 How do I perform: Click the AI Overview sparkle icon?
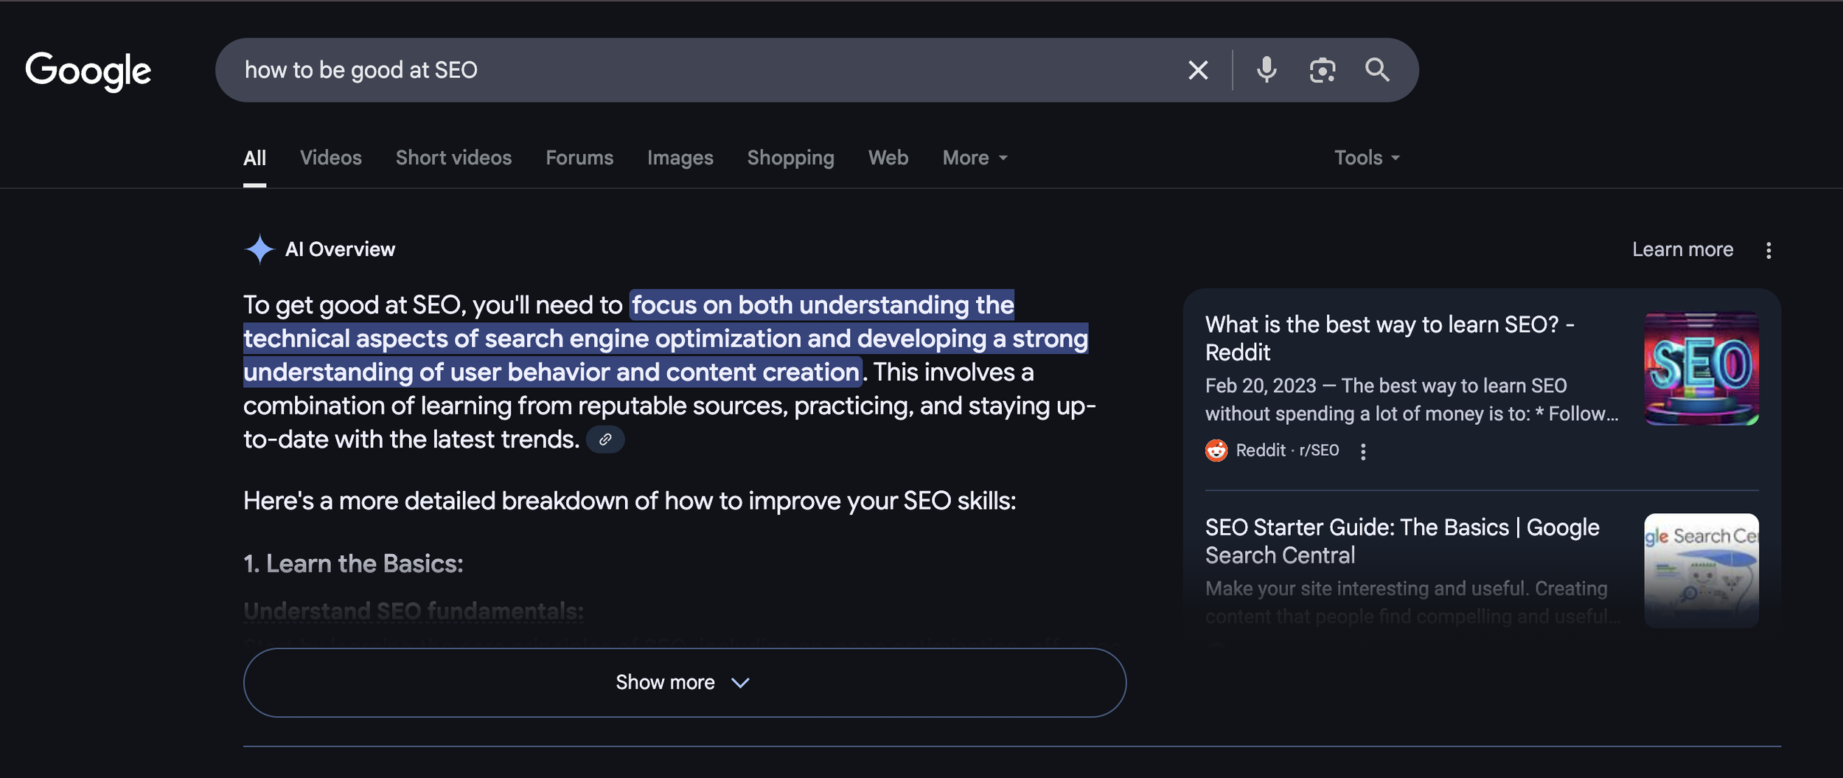(259, 249)
